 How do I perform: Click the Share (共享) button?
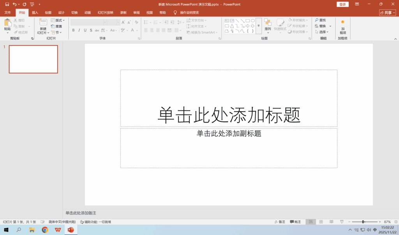[x=387, y=12]
